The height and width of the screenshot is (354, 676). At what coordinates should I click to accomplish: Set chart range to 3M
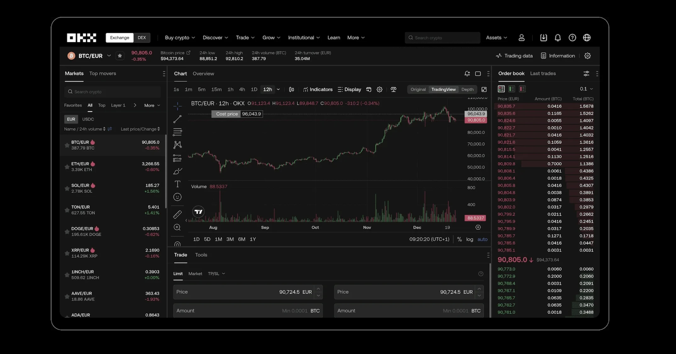pos(230,239)
